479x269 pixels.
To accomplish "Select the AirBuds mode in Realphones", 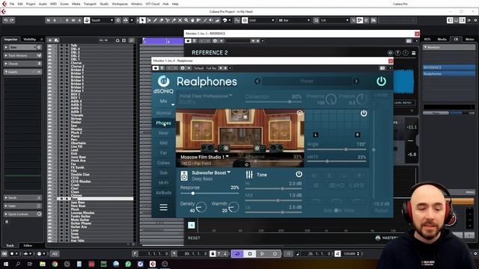I will point(163,193).
